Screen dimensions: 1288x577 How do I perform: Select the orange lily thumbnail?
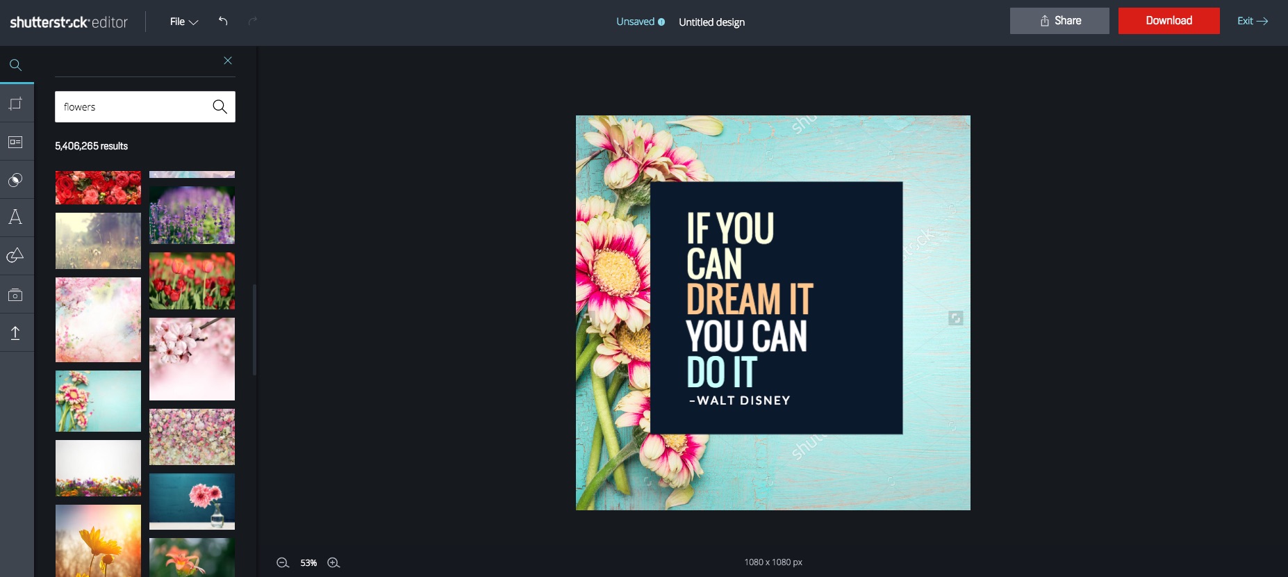click(192, 558)
